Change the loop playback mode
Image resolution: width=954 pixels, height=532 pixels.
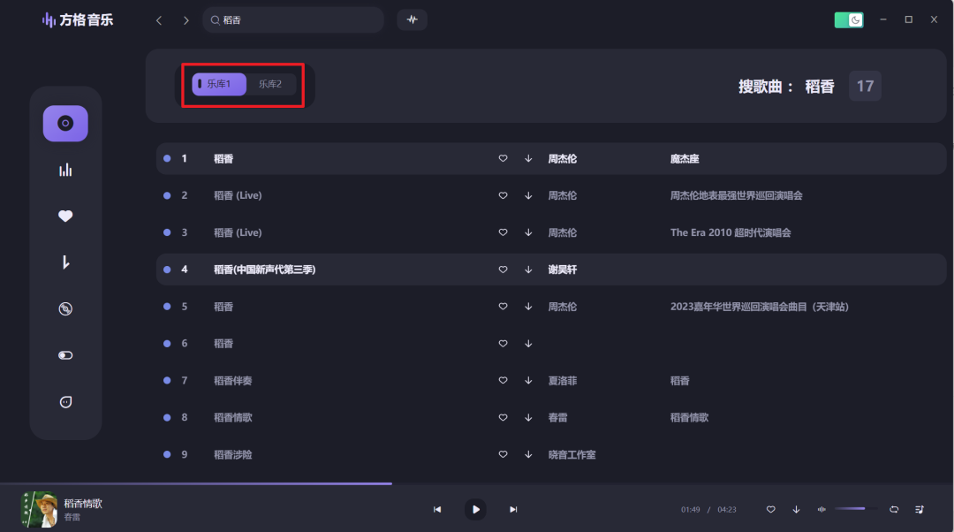coord(894,510)
